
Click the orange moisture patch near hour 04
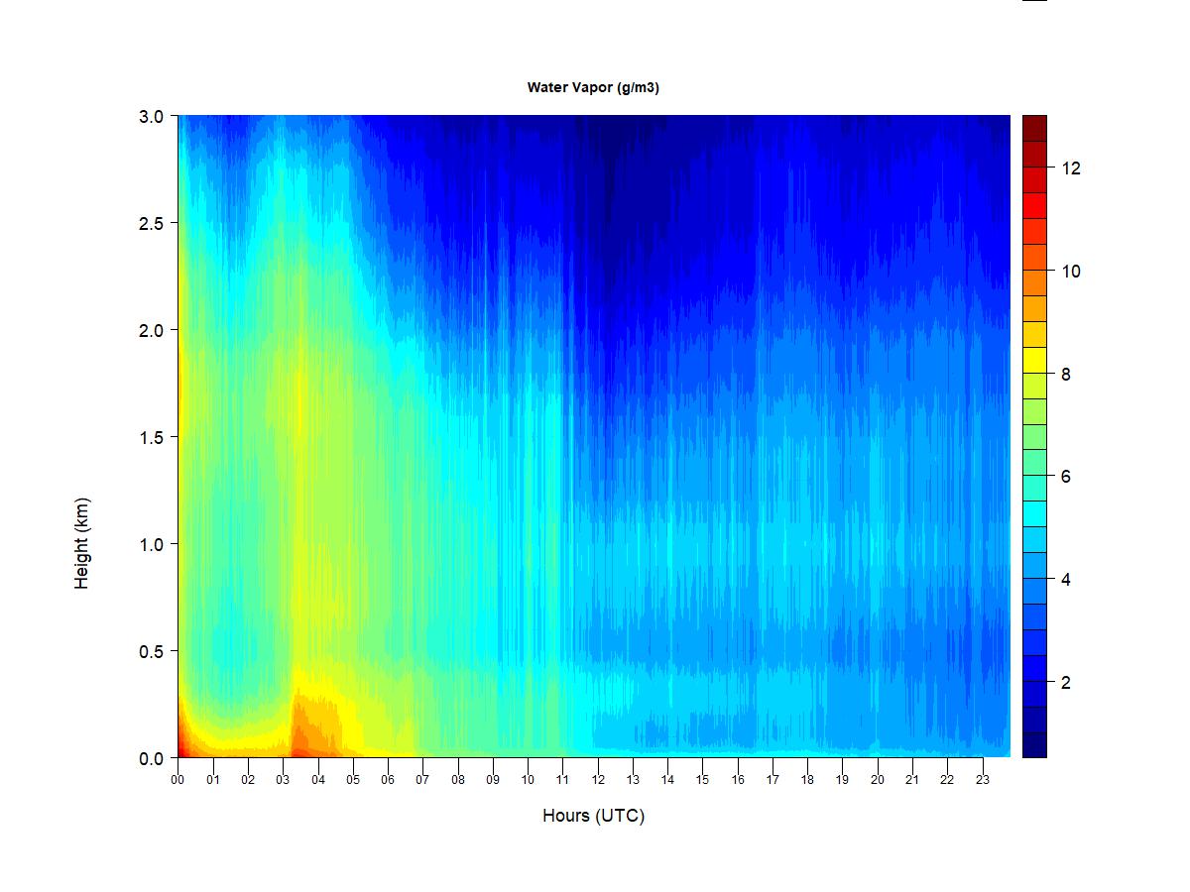click(315, 728)
